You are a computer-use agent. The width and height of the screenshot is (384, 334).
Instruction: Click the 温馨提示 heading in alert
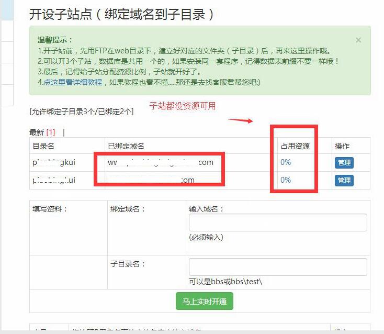[55, 40]
